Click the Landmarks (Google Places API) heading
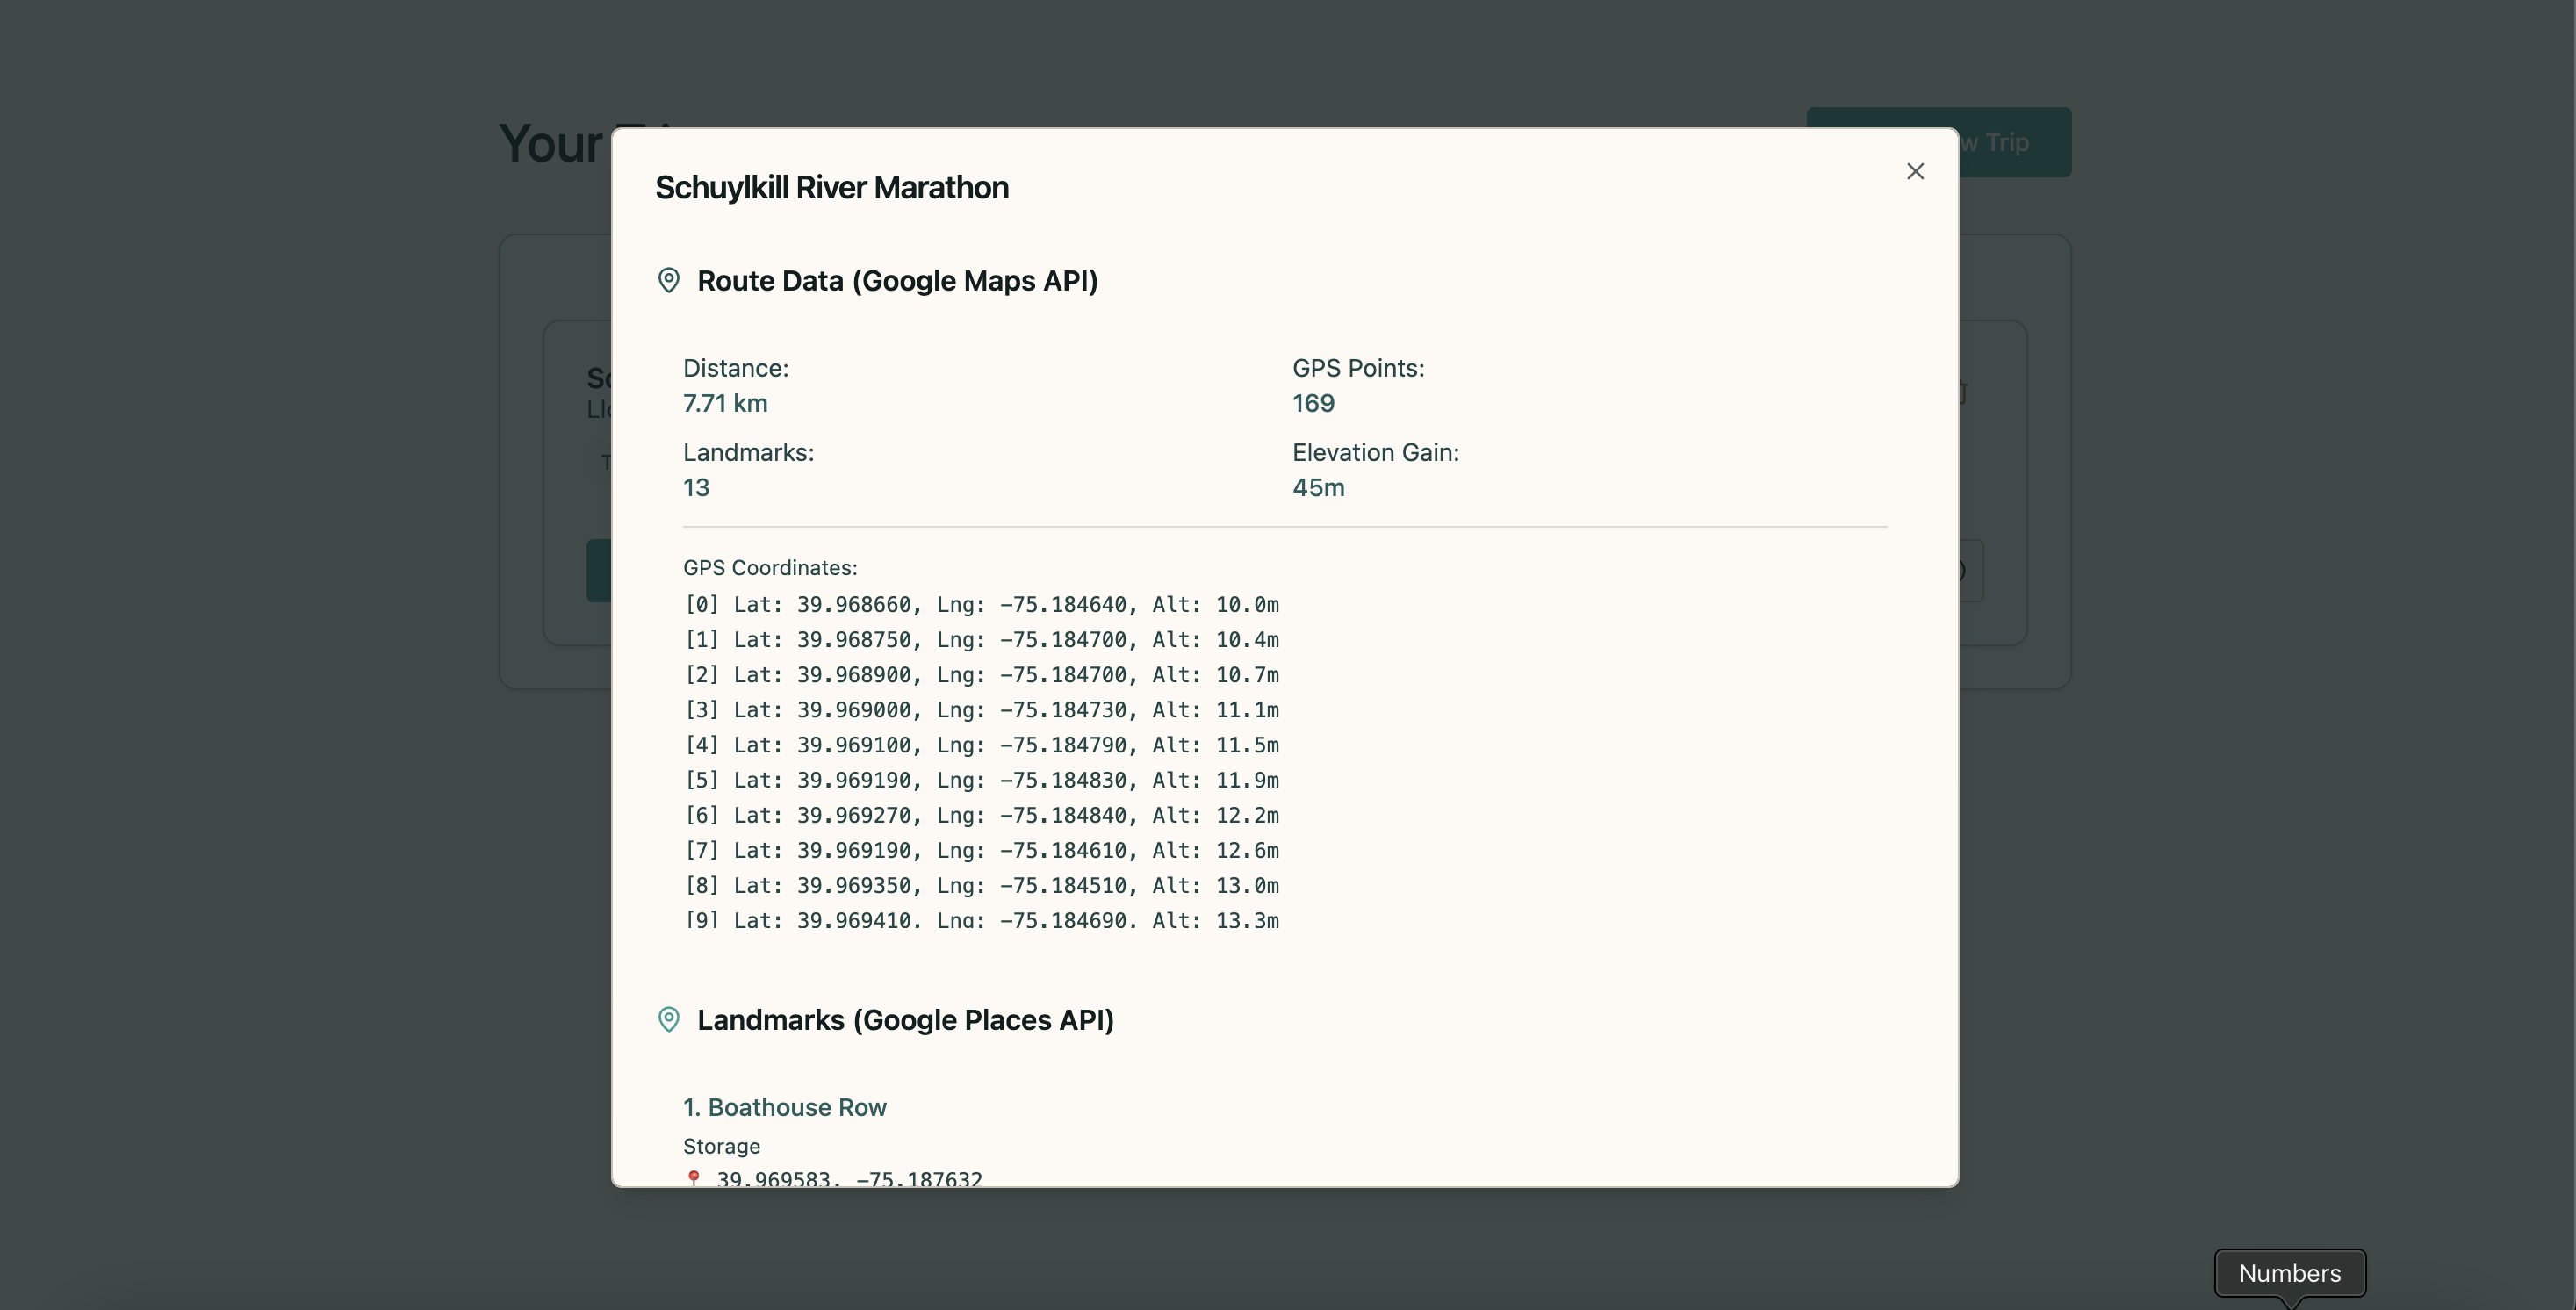Image resolution: width=2576 pixels, height=1310 pixels. [905, 1020]
